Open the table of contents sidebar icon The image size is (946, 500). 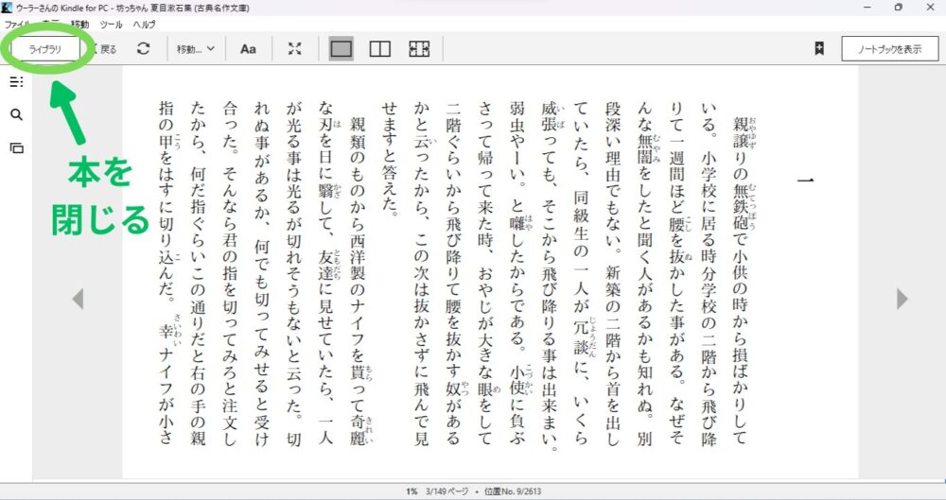tap(16, 82)
